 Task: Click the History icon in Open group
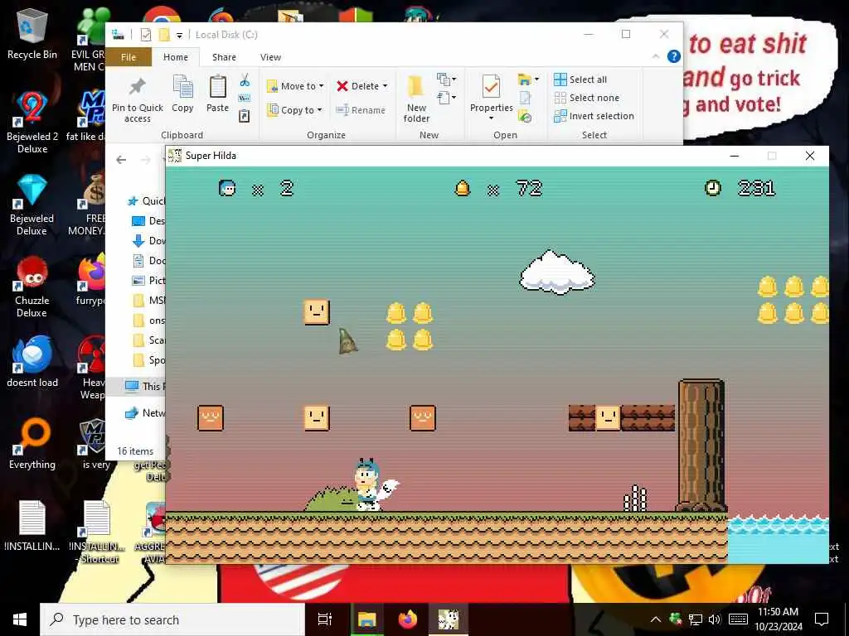click(525, 116)
